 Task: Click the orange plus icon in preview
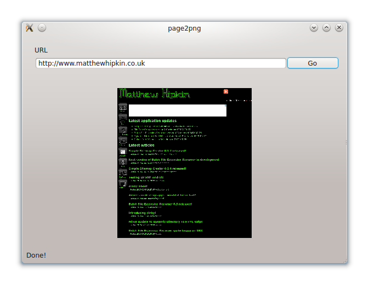tap(226, 91)
